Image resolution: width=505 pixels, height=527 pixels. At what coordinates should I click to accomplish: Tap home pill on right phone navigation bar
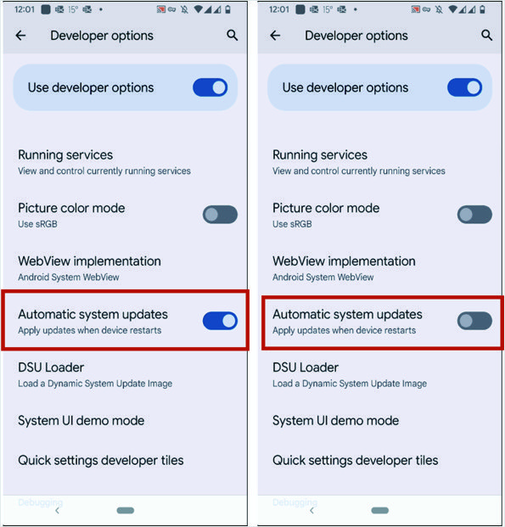[x=380, y=511]
